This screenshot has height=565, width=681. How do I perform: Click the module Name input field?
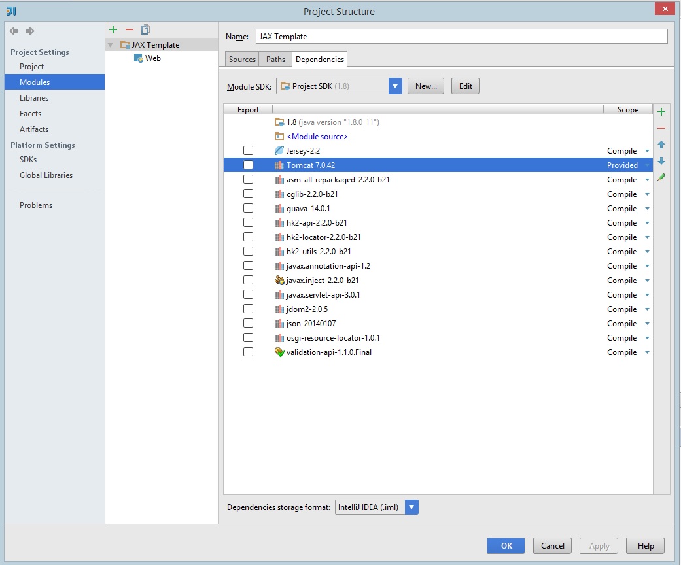pyautogui.click(x=462, y=37)
